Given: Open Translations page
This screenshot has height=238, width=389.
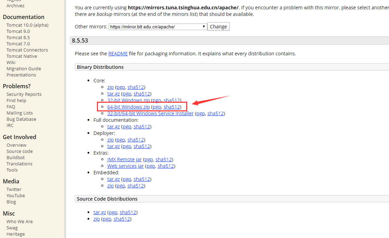Looking at the screenshot, I should pos(19,164).
